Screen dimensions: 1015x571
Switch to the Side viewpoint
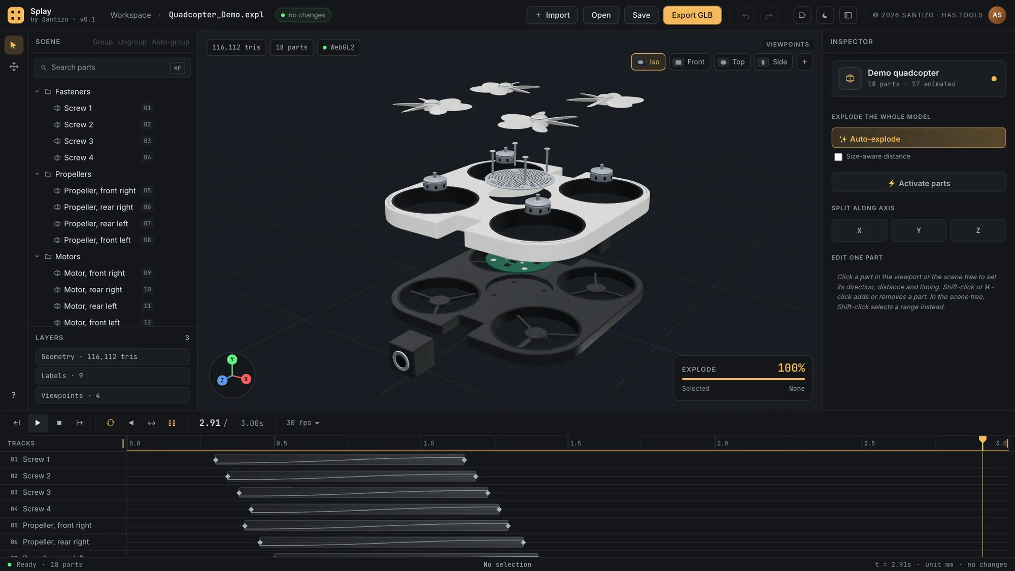click(x=773, y=62)
